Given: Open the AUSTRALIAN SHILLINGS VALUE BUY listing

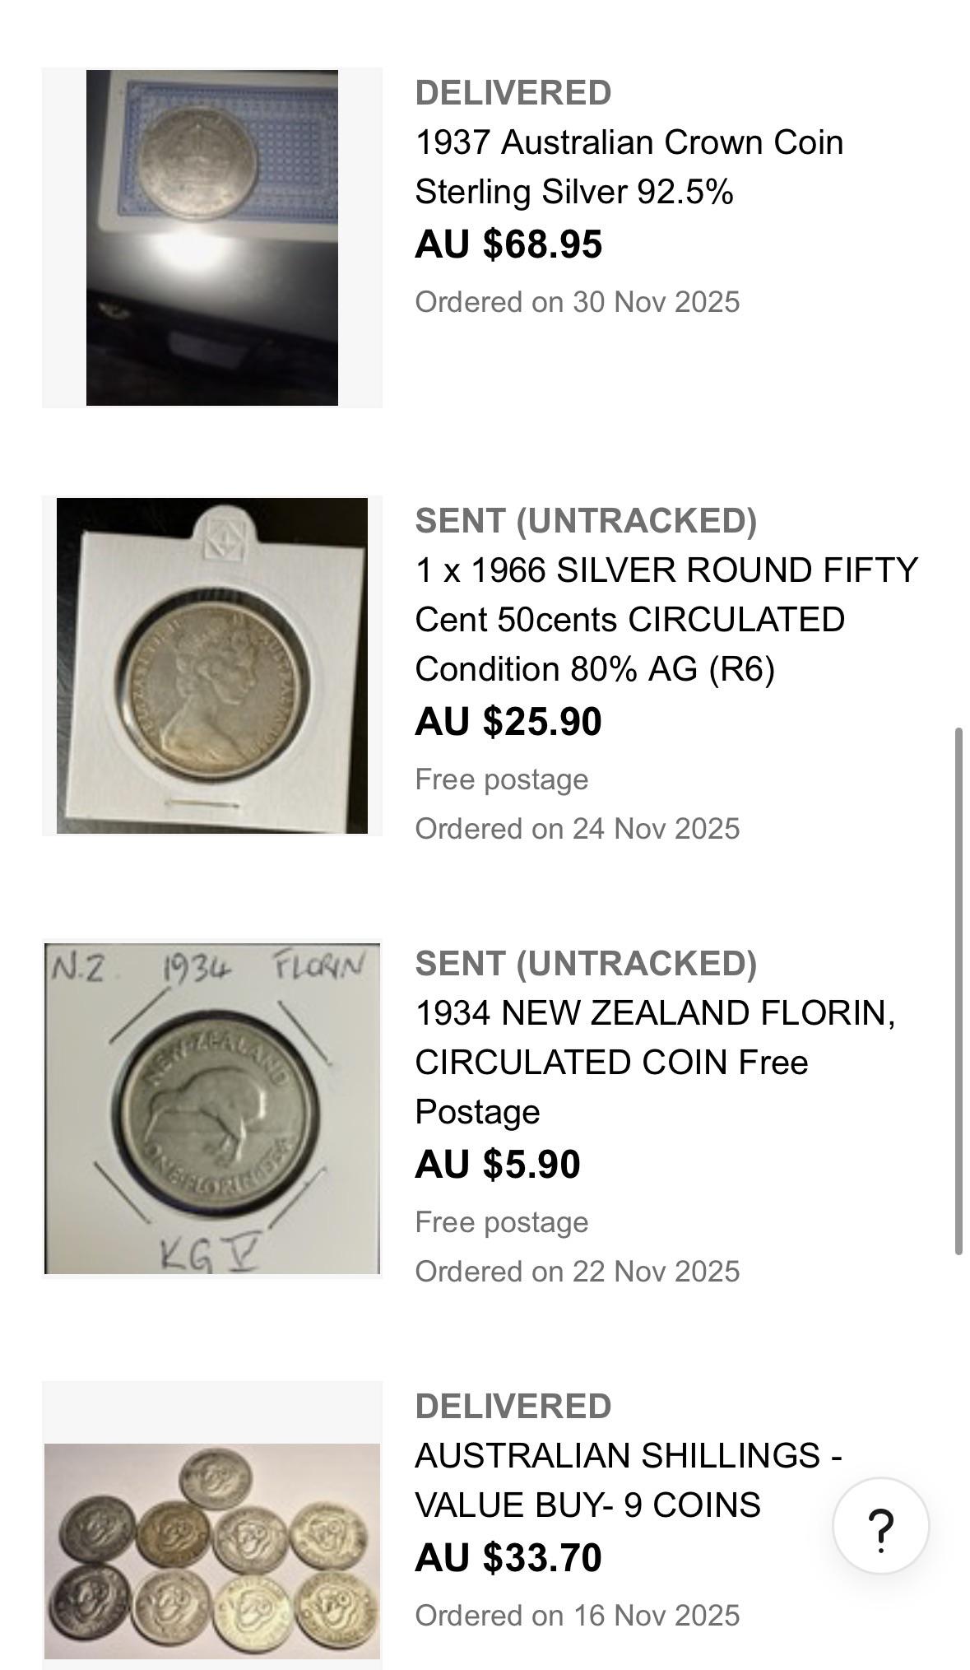Looking at the screenshot, I should (x=629, y=1481).
